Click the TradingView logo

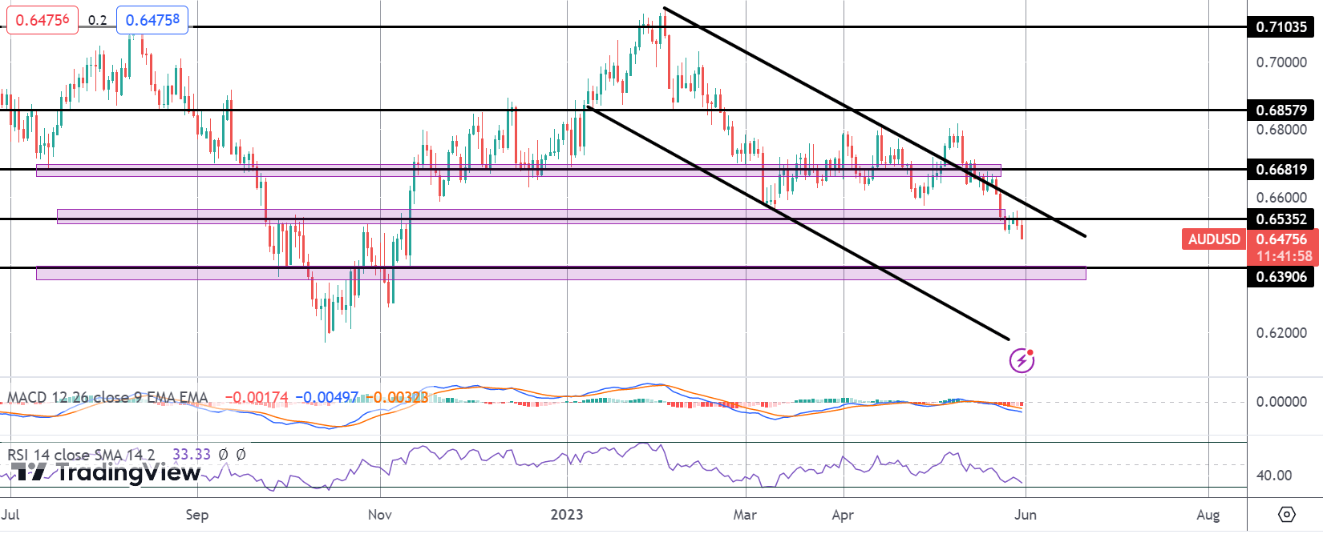pyautogui.click(x=106, y=472)
